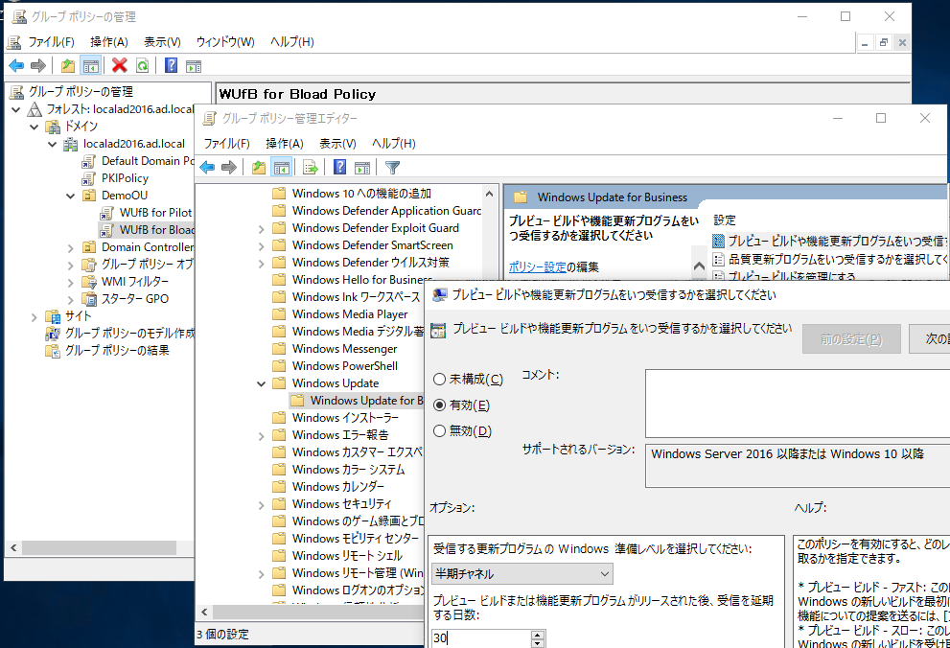Screen dimensions: 950x648
Task: Open 表示 menu in Policy Editor
Action: 337,144
